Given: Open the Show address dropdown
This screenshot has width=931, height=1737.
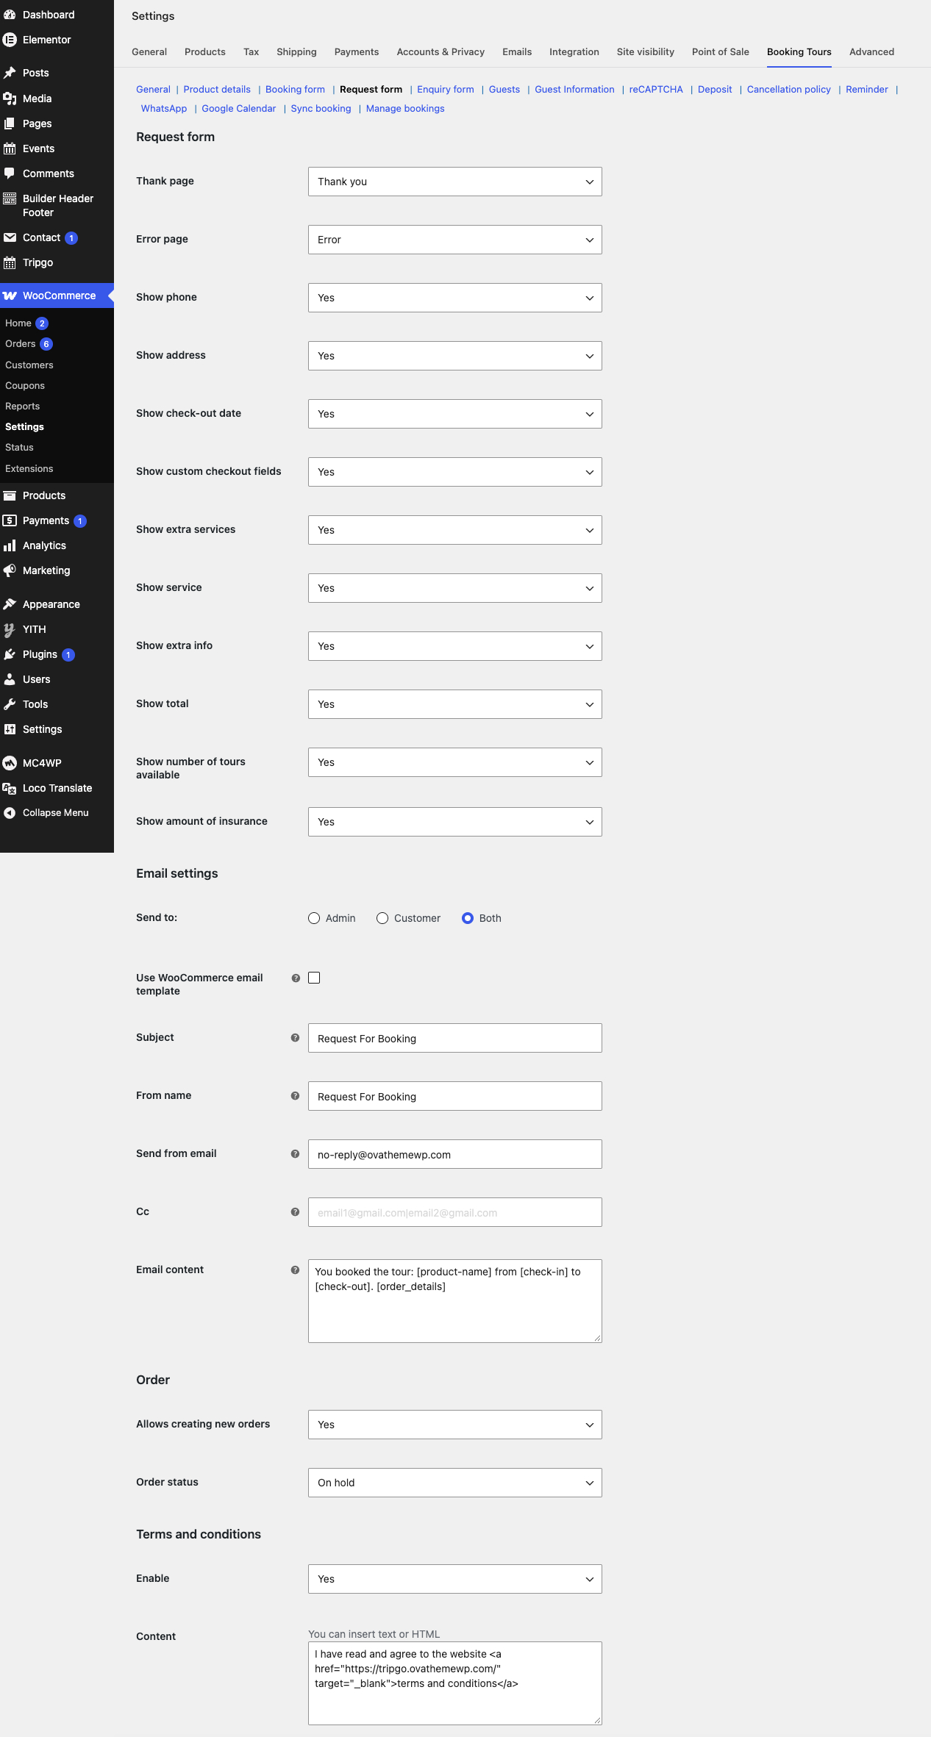Looking at the screenshot, I should (455, 356).
